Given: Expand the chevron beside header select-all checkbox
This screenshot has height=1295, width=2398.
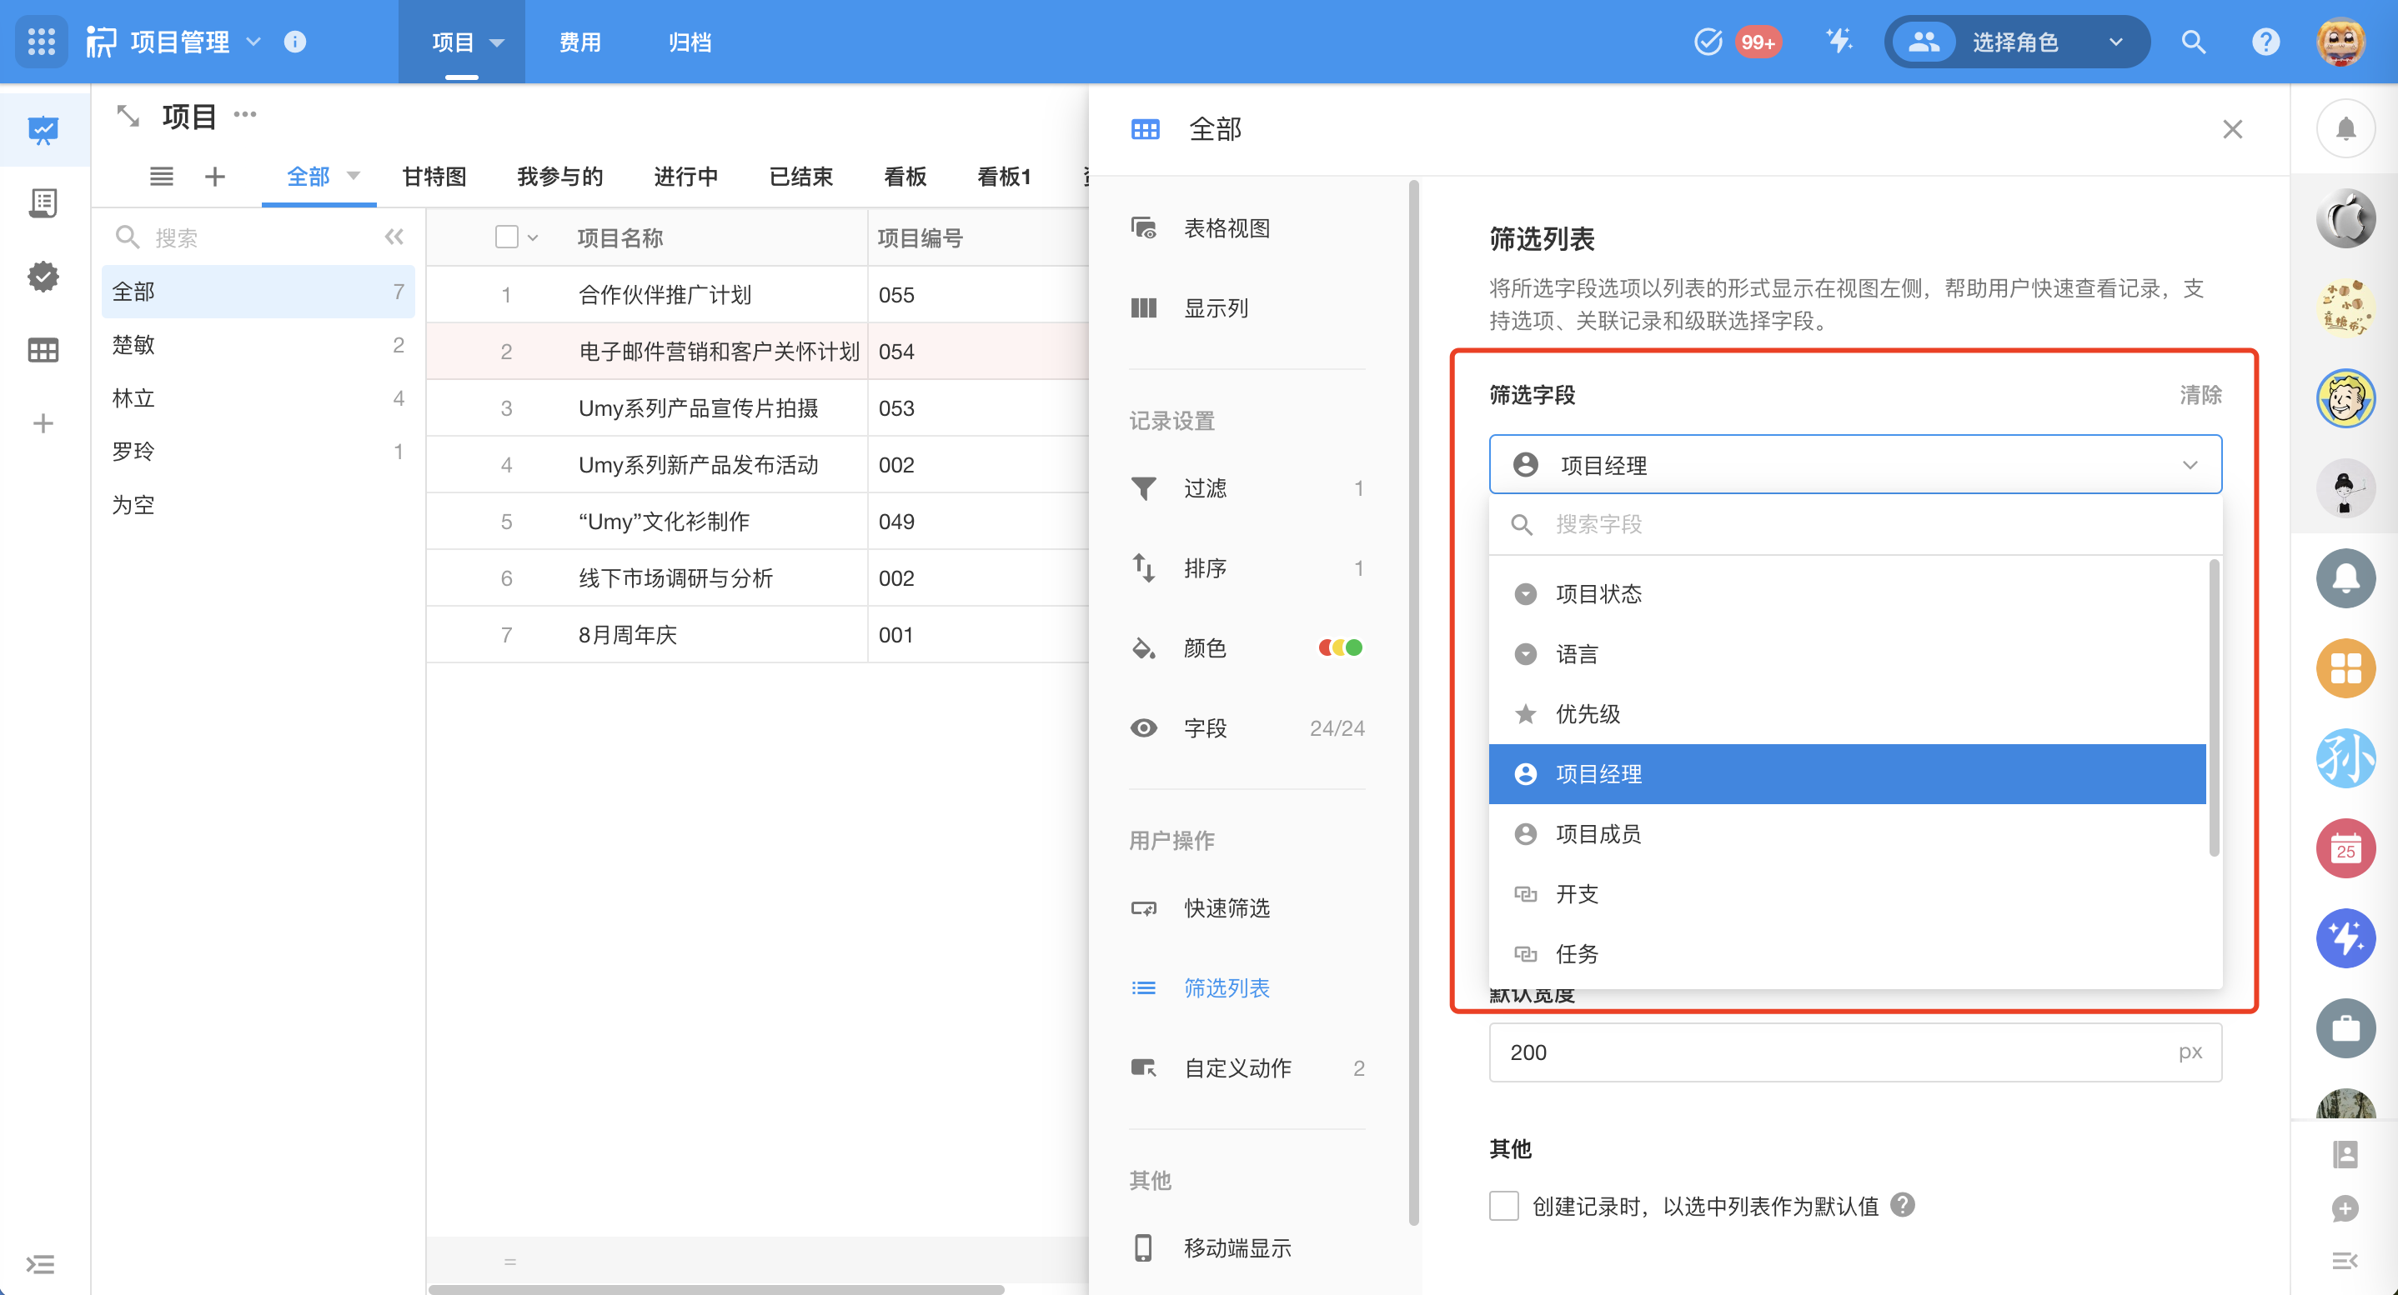Looking at the screenshot, I should pos(533,238).
